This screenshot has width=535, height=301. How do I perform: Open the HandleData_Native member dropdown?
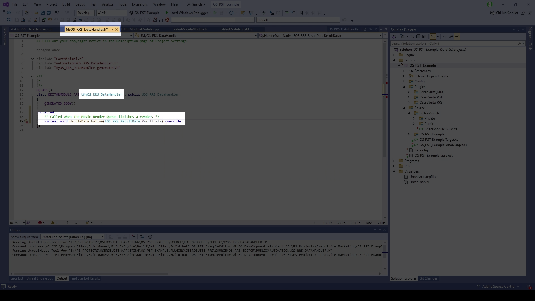pyautogui.click(x=320, y=36)
